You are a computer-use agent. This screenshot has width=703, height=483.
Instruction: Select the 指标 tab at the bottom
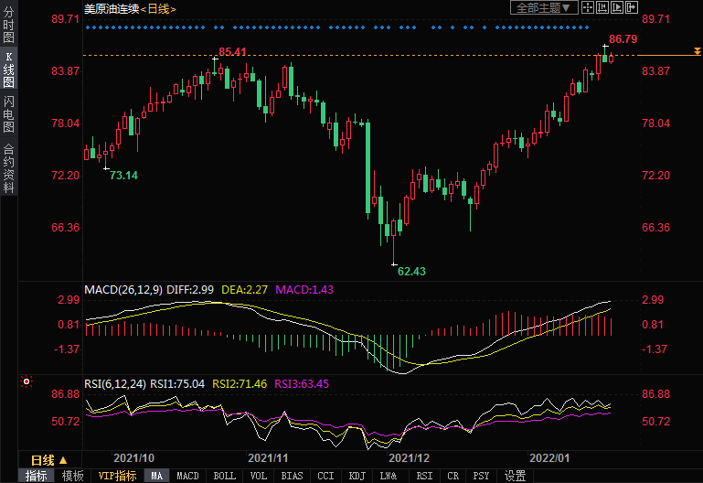pos(37,476)
